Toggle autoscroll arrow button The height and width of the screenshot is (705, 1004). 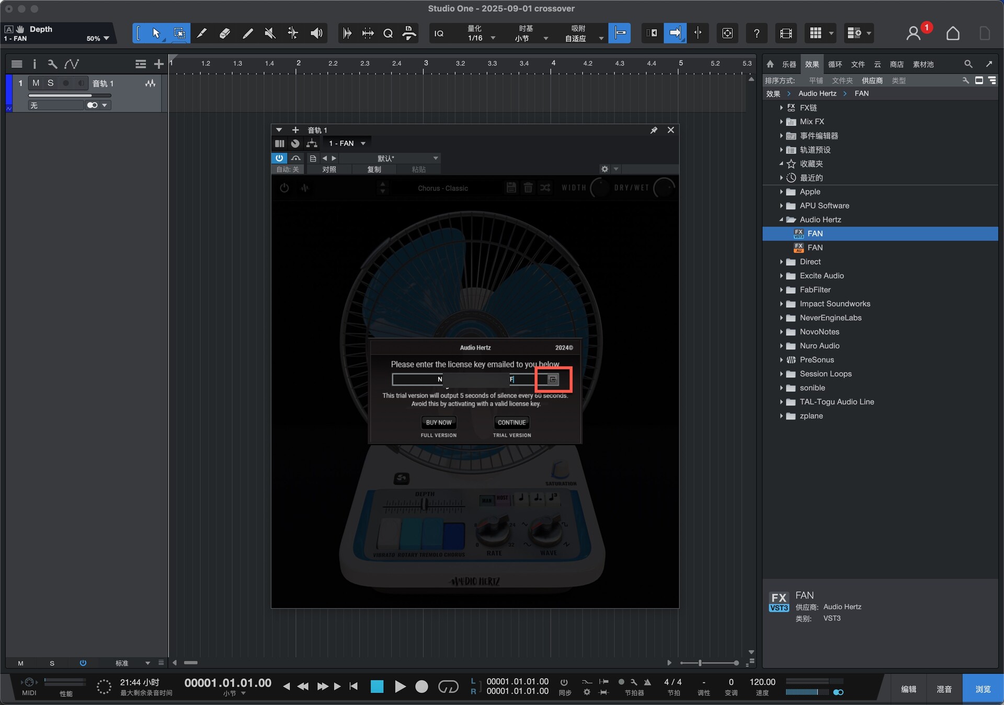click(x=675, y=33)
